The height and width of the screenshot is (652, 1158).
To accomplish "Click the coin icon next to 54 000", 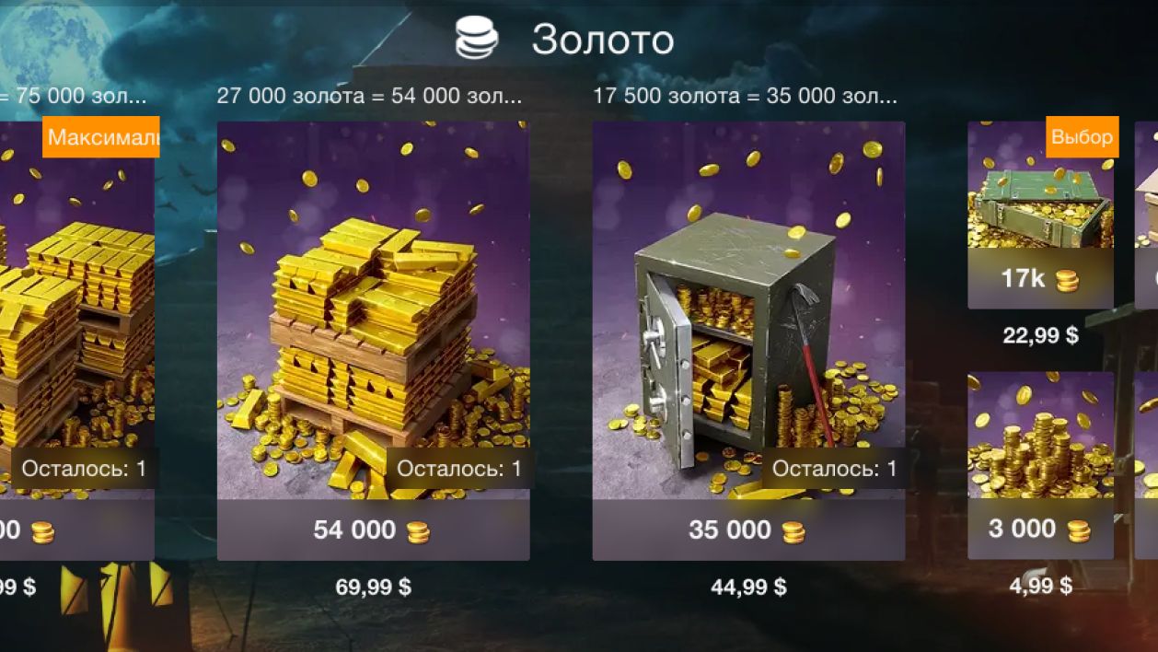I will tap(418, 531).
